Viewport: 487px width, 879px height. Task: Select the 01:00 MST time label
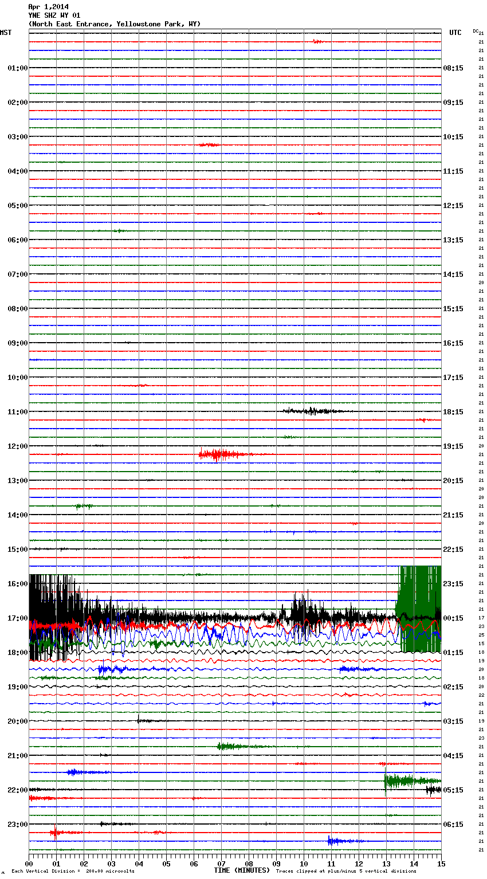[18, 68]
